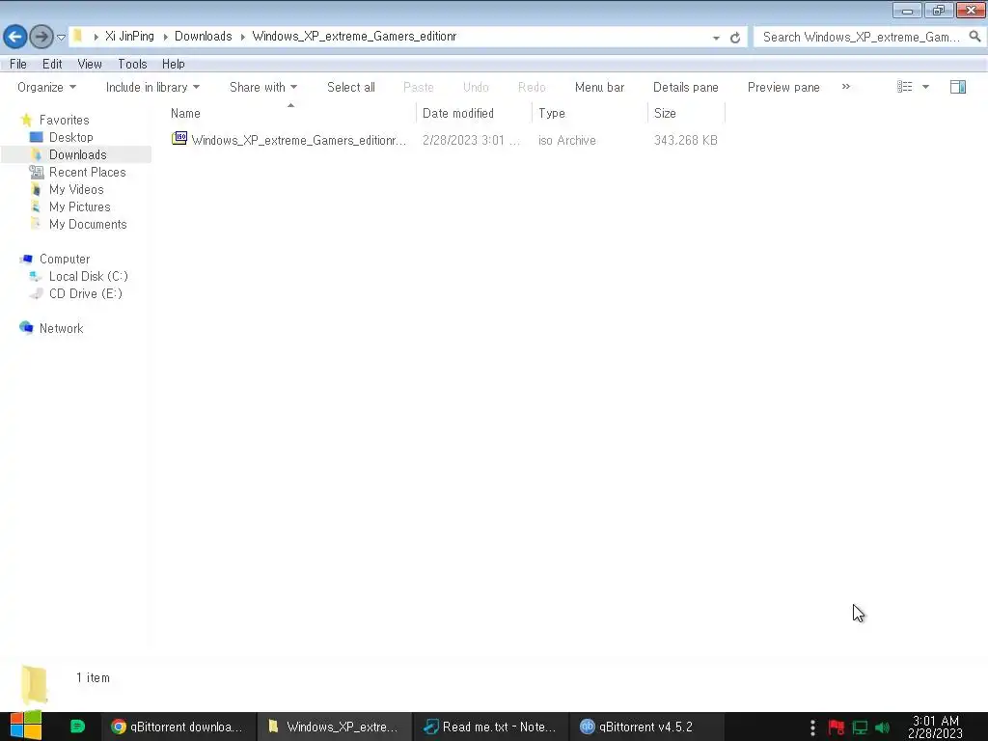Click the Forward navigation arrow

pyautogui.click(x=41, y=37)
